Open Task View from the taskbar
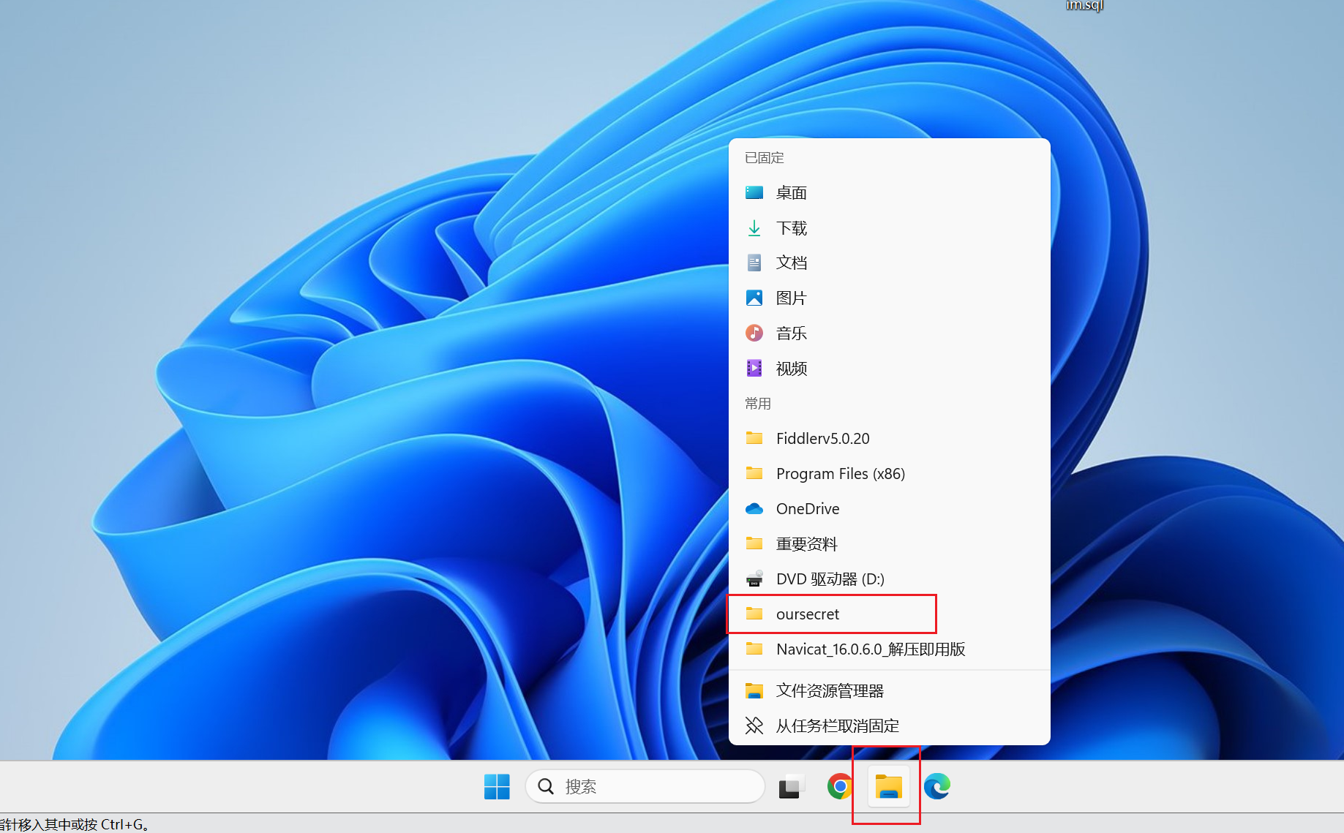Screen dimensions: 1344x833 [x=791, y=787]
